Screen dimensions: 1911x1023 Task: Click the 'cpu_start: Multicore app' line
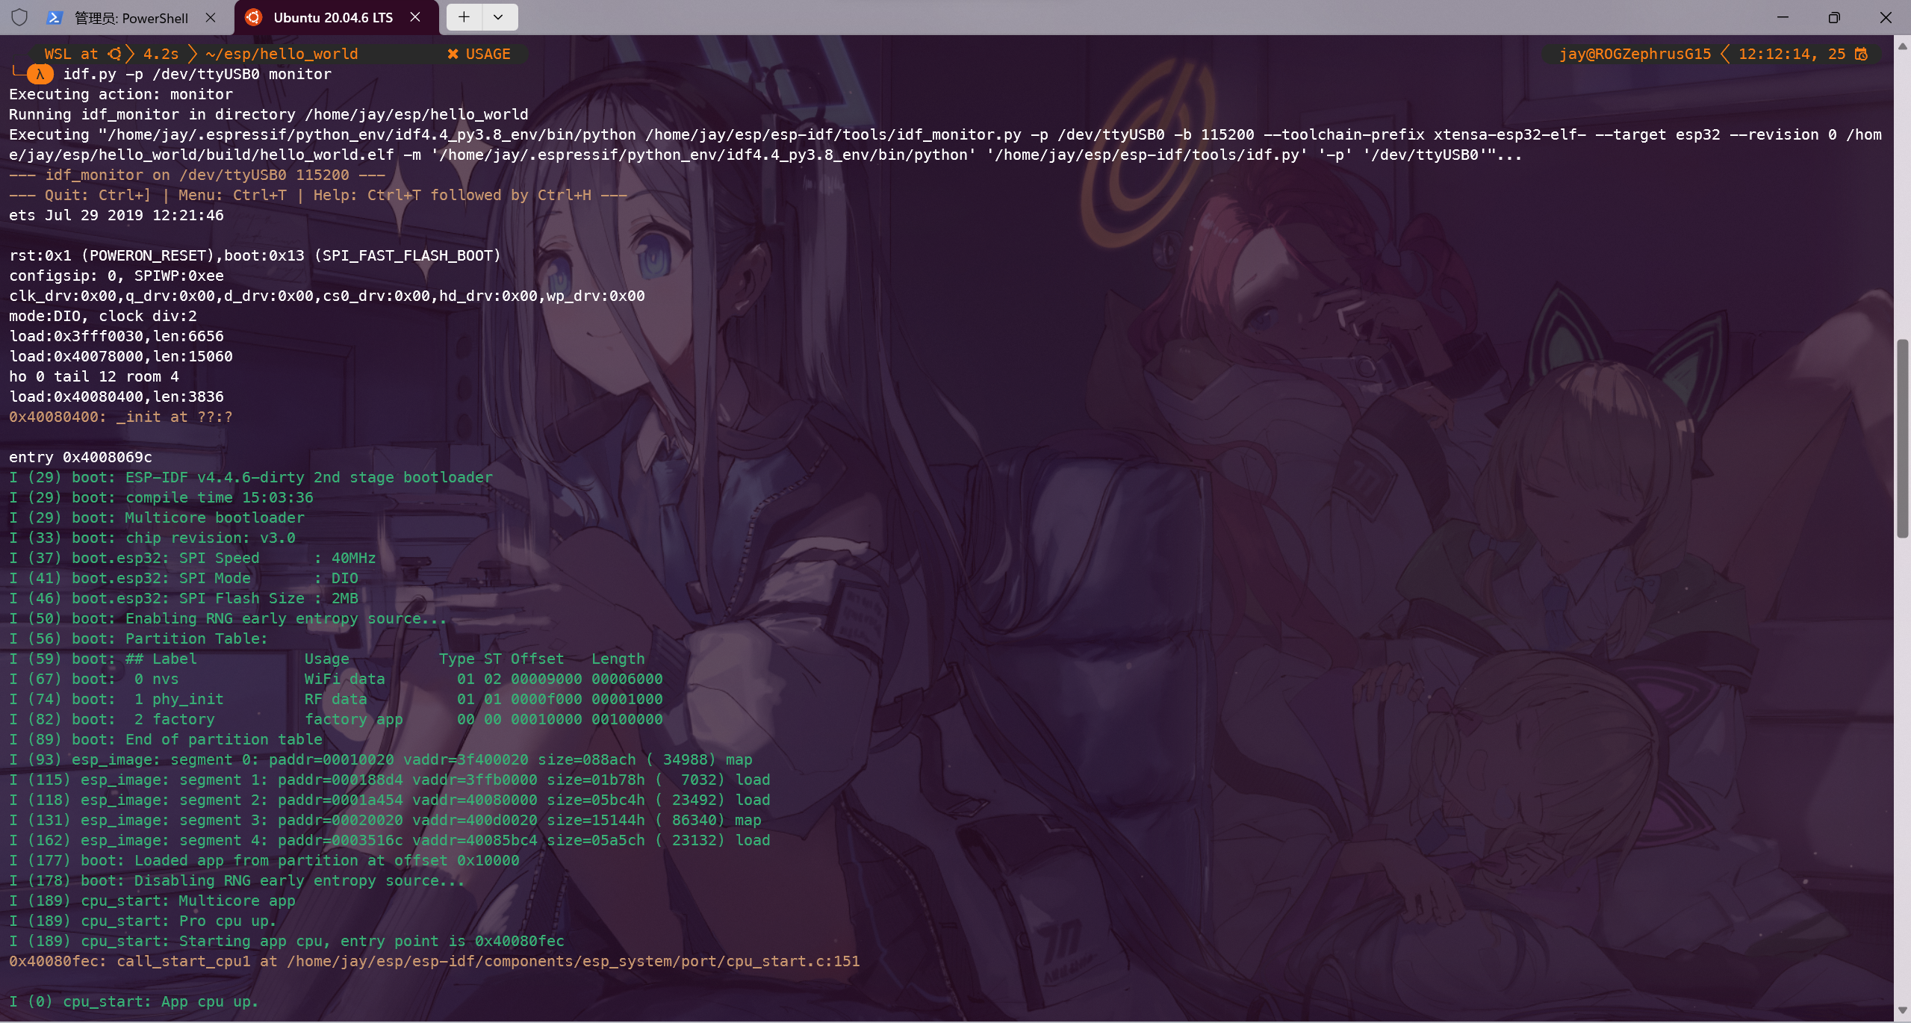tap(152, 901)
